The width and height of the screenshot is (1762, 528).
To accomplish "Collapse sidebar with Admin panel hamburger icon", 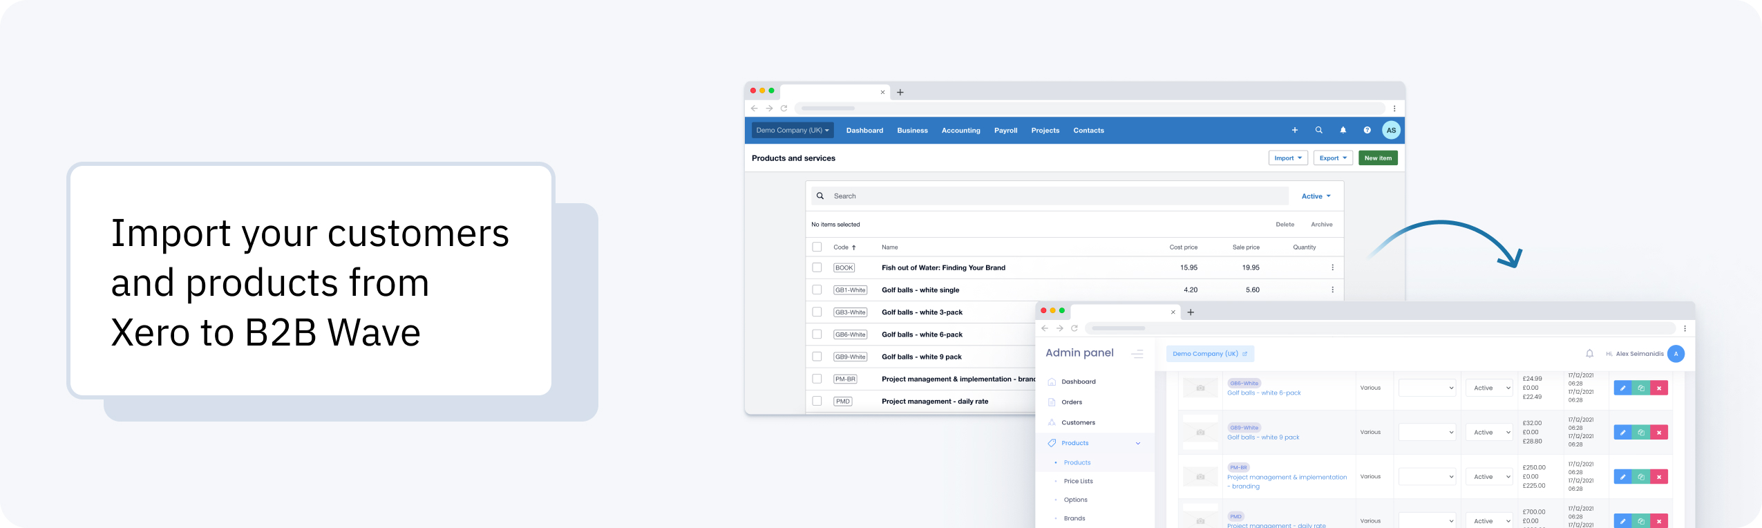I will point(1137,354).
